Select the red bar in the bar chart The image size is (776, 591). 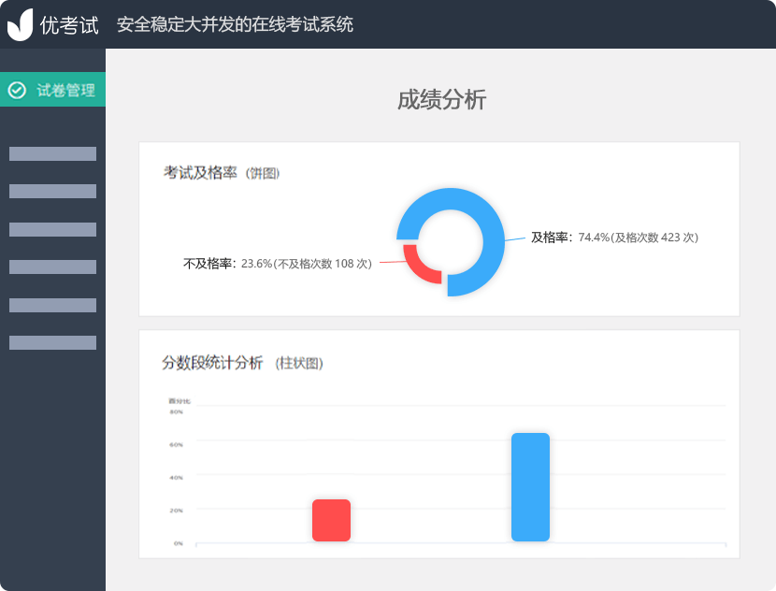[x=331, y=520]
